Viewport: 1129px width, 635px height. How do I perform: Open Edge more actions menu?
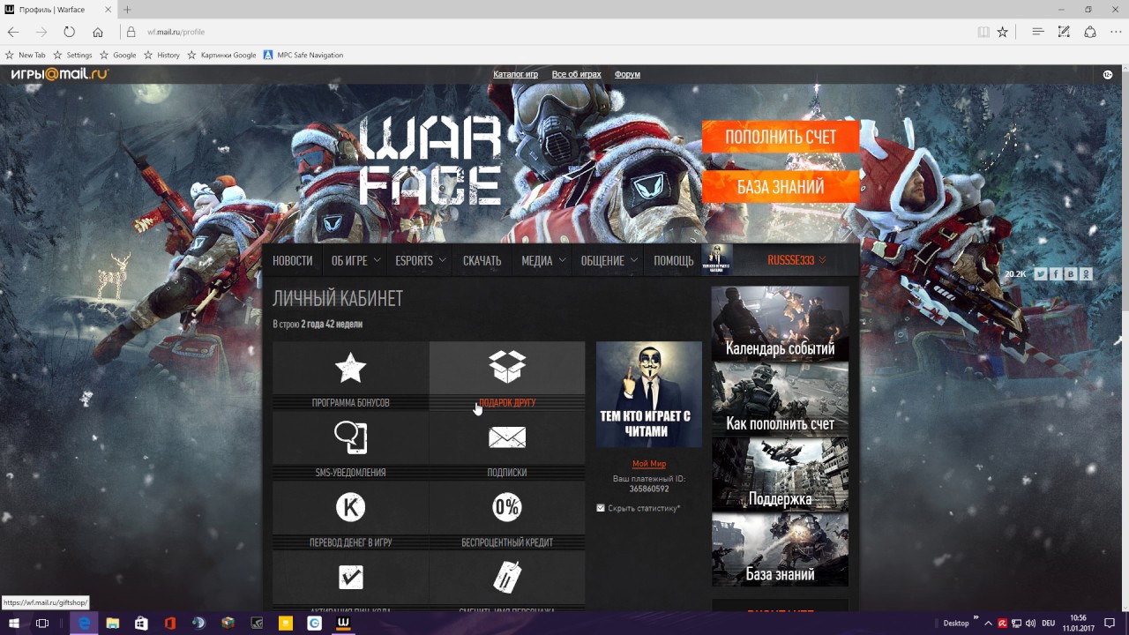(1115, 32)
